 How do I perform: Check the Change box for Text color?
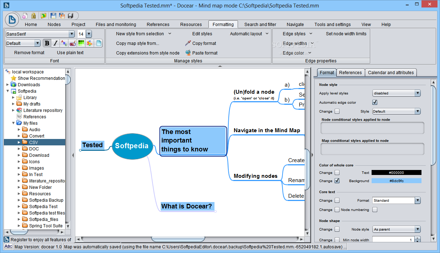pos(337,172)
